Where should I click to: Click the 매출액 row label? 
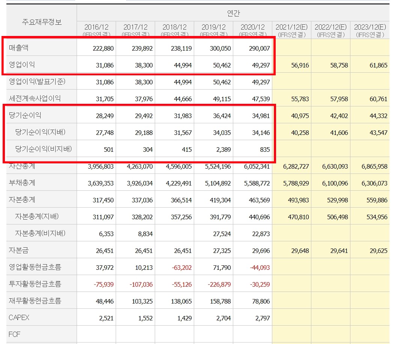click(19, 48)
